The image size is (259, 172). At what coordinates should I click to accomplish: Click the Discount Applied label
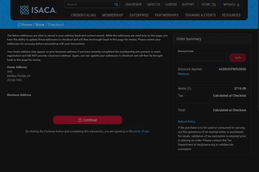point(190,69)
